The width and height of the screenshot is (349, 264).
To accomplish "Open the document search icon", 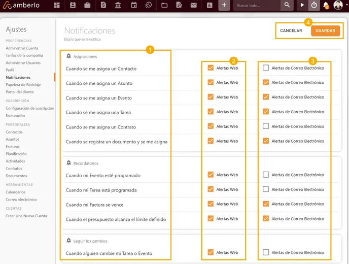I will click(x=179, y=5).
